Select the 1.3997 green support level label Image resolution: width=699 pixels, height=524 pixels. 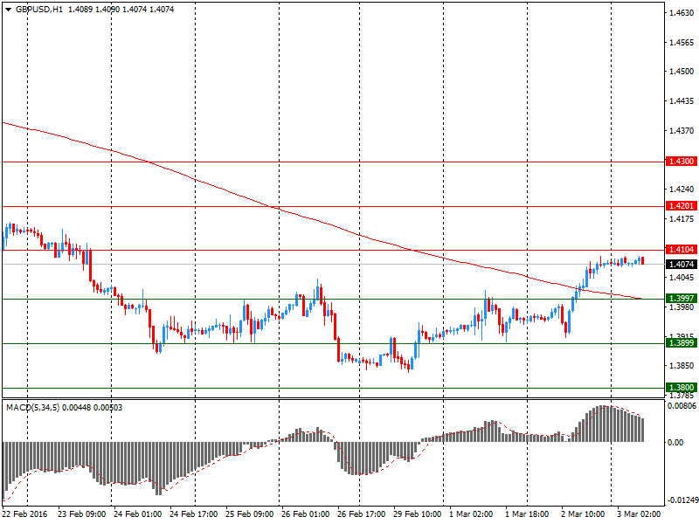682,299
